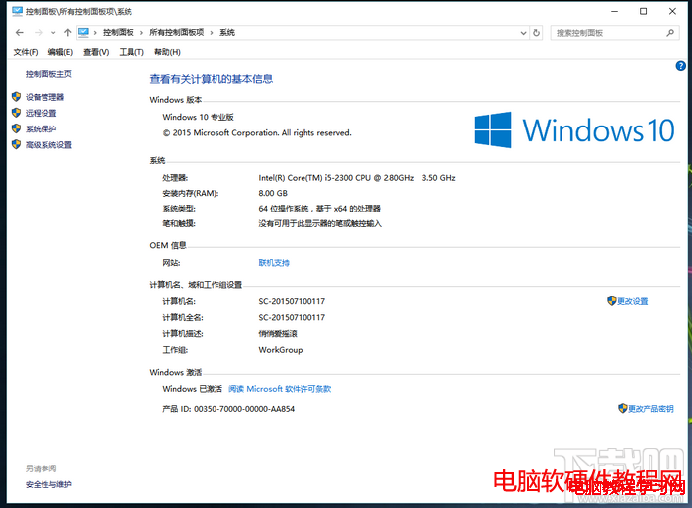Image resolution: width=692 pixels, height=508 pixels.
Task: Expand the chevron after the computer icon
Action: point(95,33)
